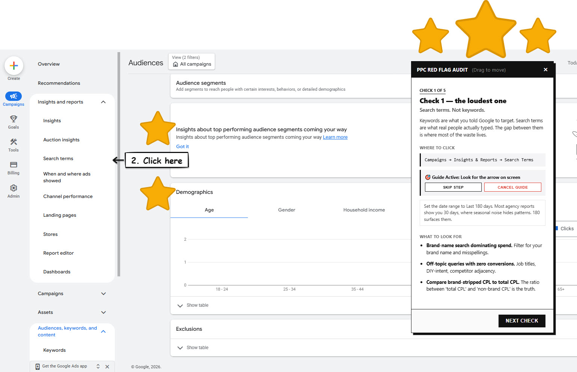The image size is (577, 372).
Task: Click the Clicks legend color swatch
Action: tap(557, 228)
